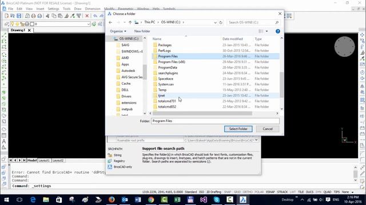Click the Match properties brush icon
366x205 pixels.
66,16
